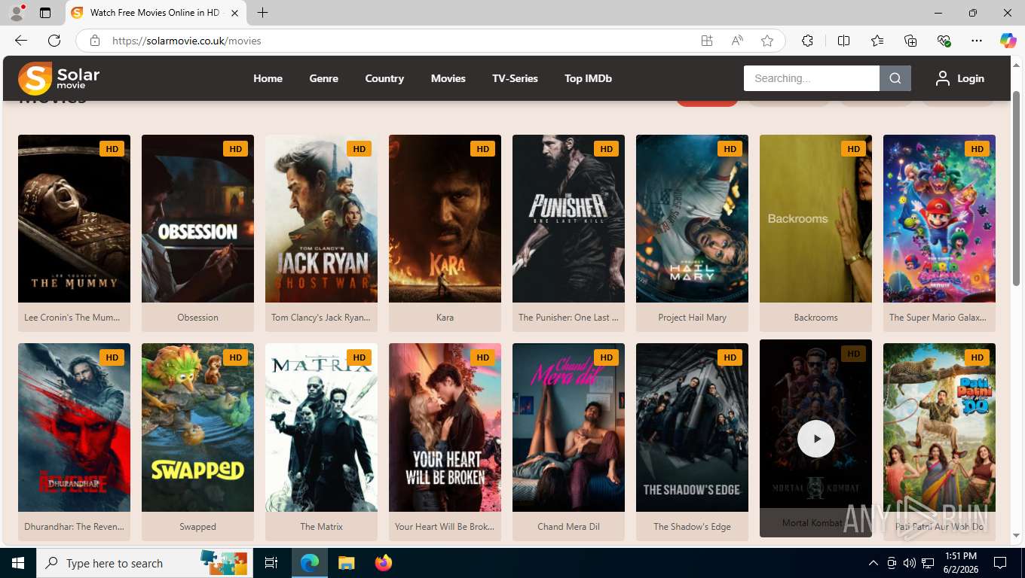Open the Kara movie poster
Screen dimensions: 1025x578
(445, 218)
